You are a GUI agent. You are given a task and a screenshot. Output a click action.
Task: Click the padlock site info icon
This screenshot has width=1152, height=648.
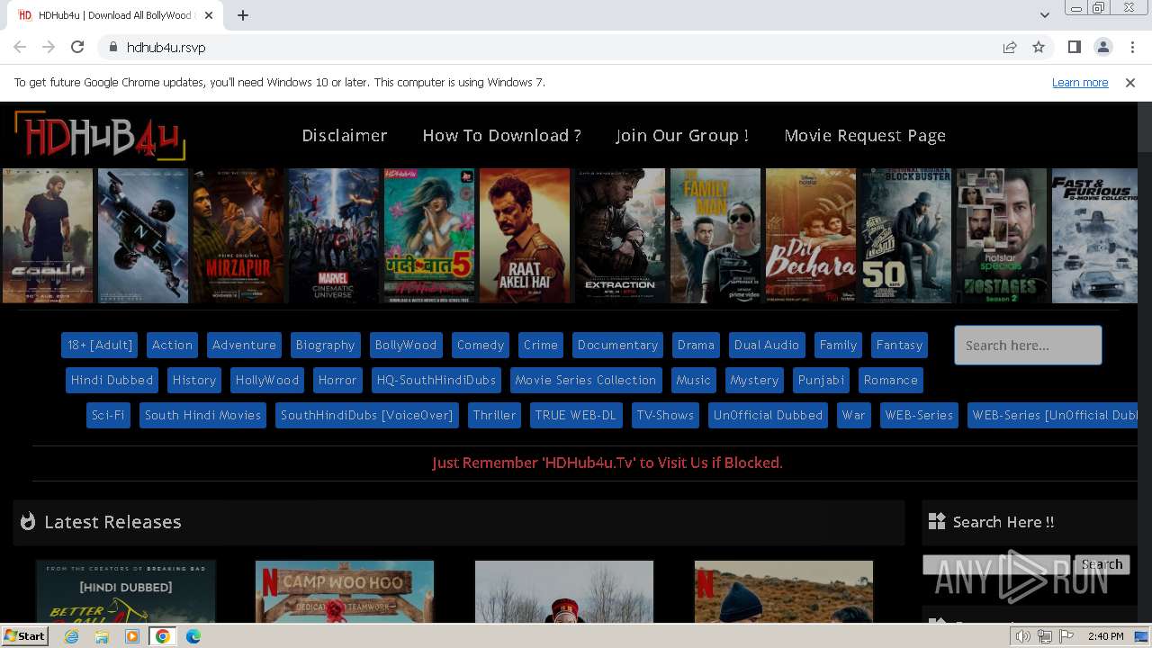click(x=112, y=47)
